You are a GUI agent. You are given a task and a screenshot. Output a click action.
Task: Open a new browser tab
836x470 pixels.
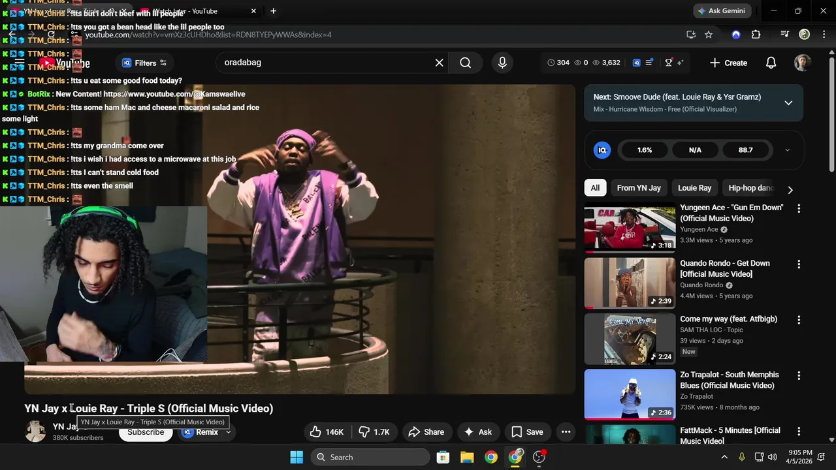click(x=273, y=11)
